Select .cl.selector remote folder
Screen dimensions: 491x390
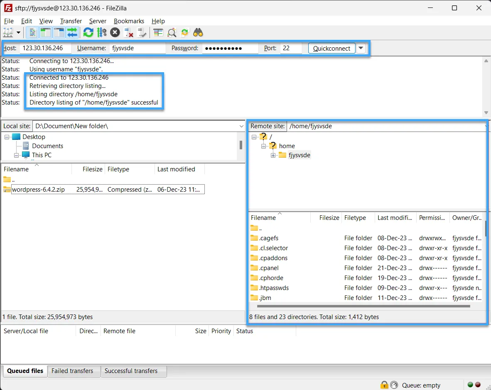coord(273,248)
